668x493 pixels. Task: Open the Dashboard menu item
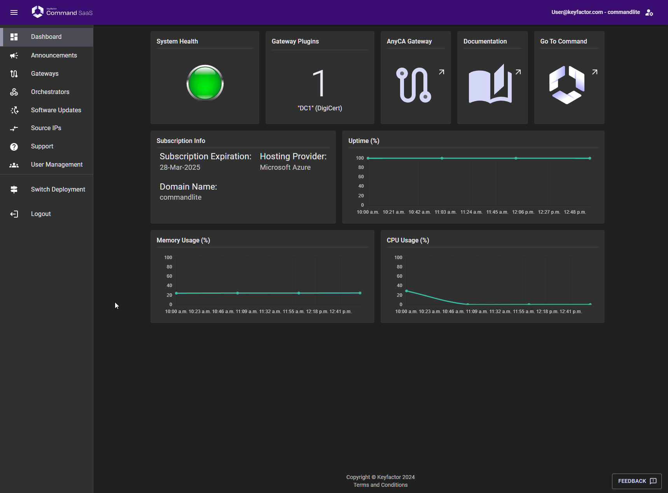tap(47, 37)
